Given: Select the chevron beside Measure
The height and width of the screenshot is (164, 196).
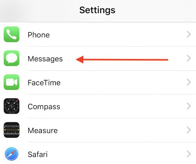Looking at the screenshot, I should coord(189,130).
